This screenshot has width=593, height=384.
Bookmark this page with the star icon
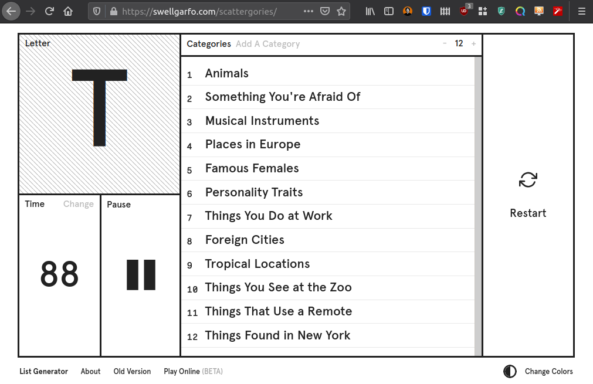pos(341,11)
